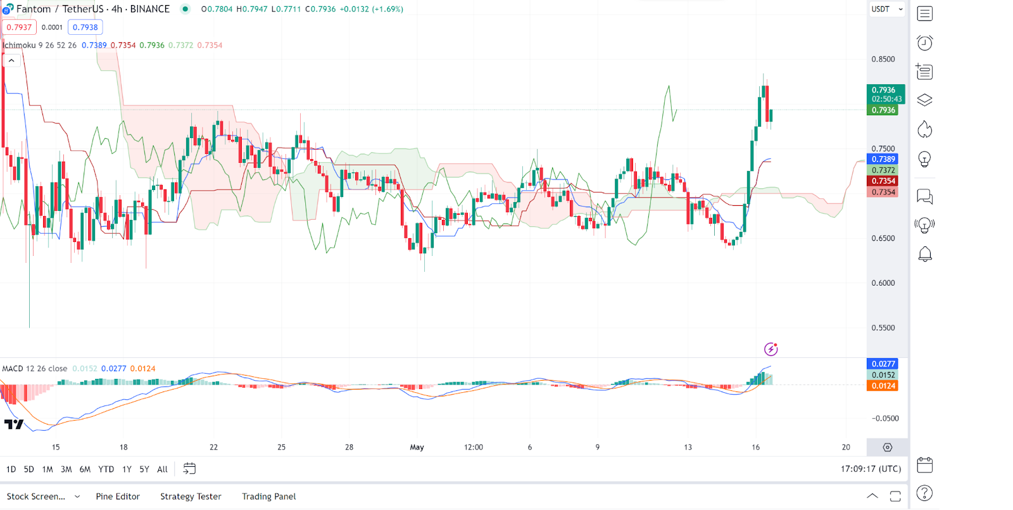The height and width of the screenshot is (510, 1013).
Task: Expand the bottom panel with the up chevron
Action: click(872, 496)
